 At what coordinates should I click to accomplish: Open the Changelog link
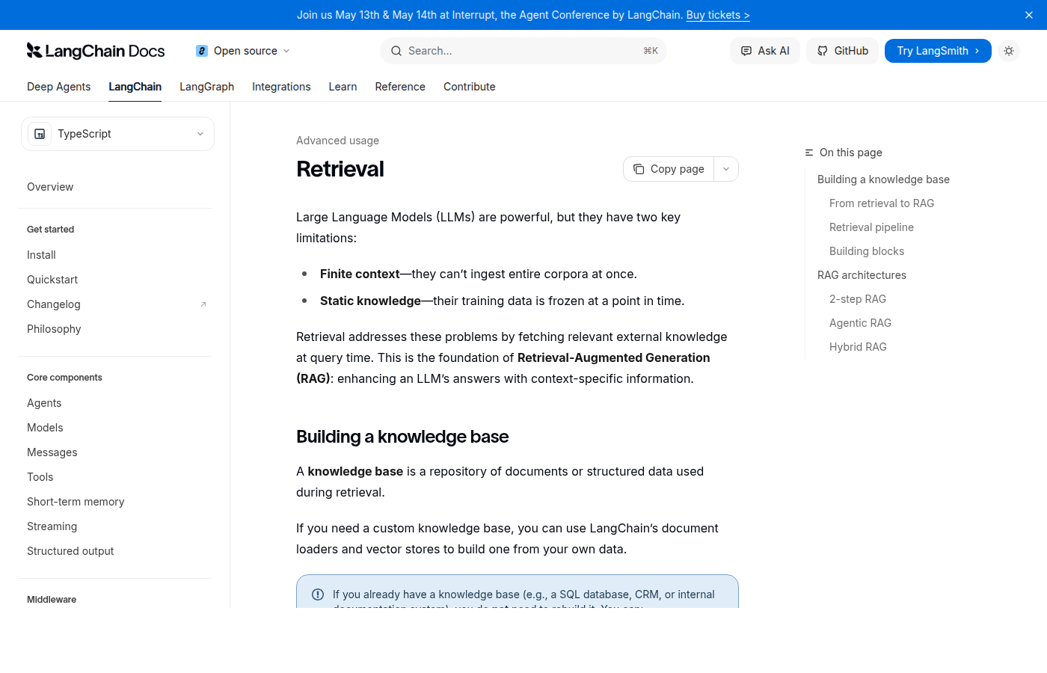[x=54, y=304]
